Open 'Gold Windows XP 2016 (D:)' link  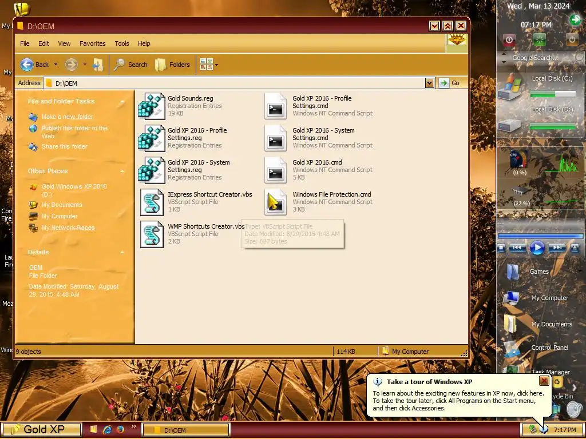coord(74,190)
